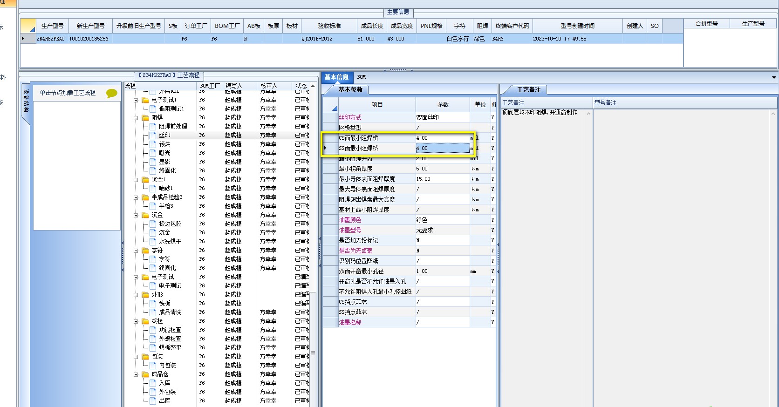Click the 半检3 document icon
The width and height of the screenshot is (779, 407).
point(153,206)
